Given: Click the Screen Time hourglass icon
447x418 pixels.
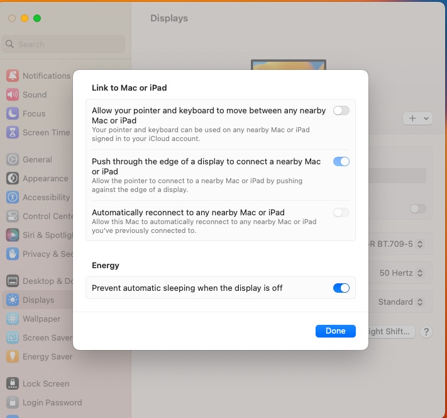Looking at the screenshot, I should click(x=13, y=132).
